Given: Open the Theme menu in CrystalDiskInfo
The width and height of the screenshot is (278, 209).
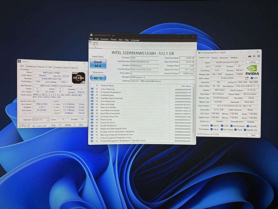Looking at the screenshot, I should point(114,40).
